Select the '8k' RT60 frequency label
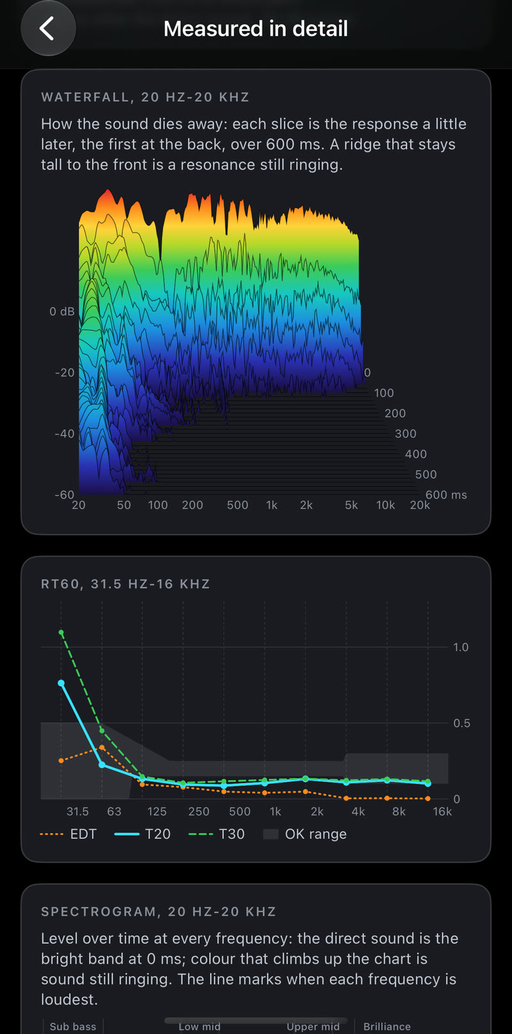This screenshot has width=512, height=1034. (399, 811)
